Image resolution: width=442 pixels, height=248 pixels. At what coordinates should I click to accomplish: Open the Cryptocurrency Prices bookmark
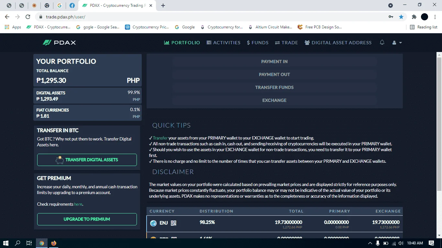[147, 27]
